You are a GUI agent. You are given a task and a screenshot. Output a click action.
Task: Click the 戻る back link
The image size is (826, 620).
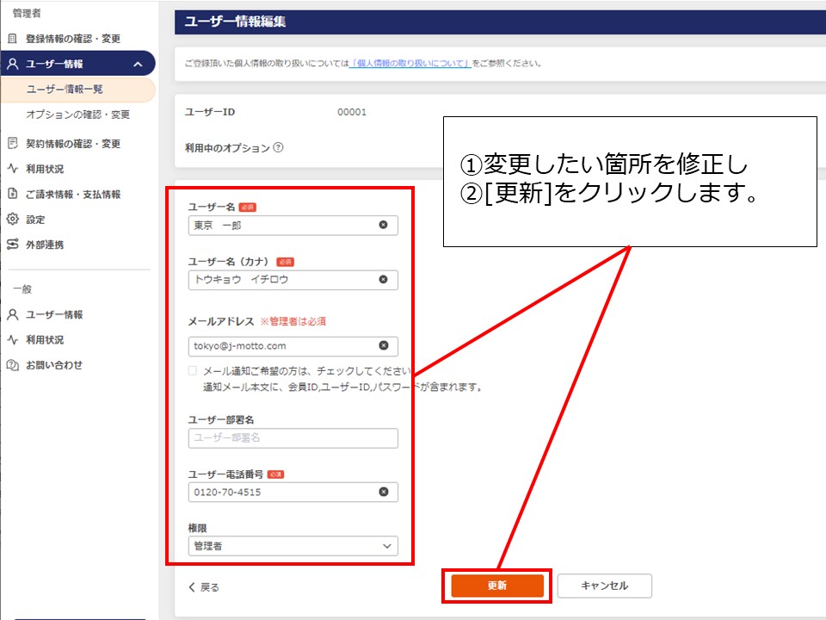(x=204, y=587)
